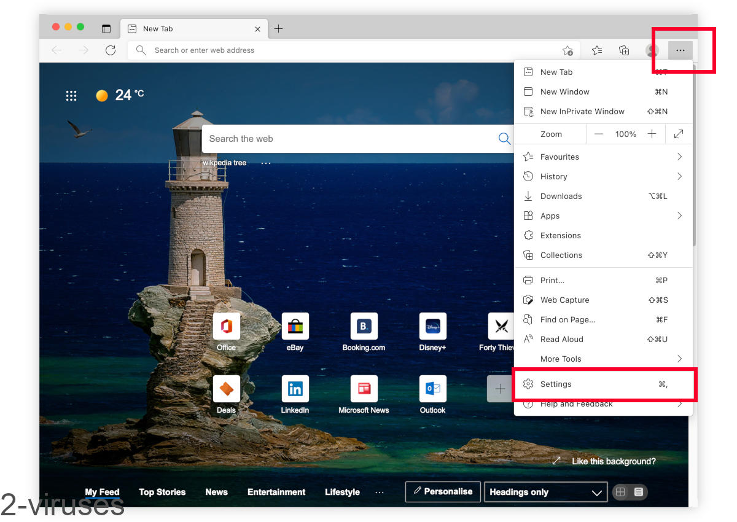Click the web search magnifier icon

pyautogui.click(x=504, y=139)
